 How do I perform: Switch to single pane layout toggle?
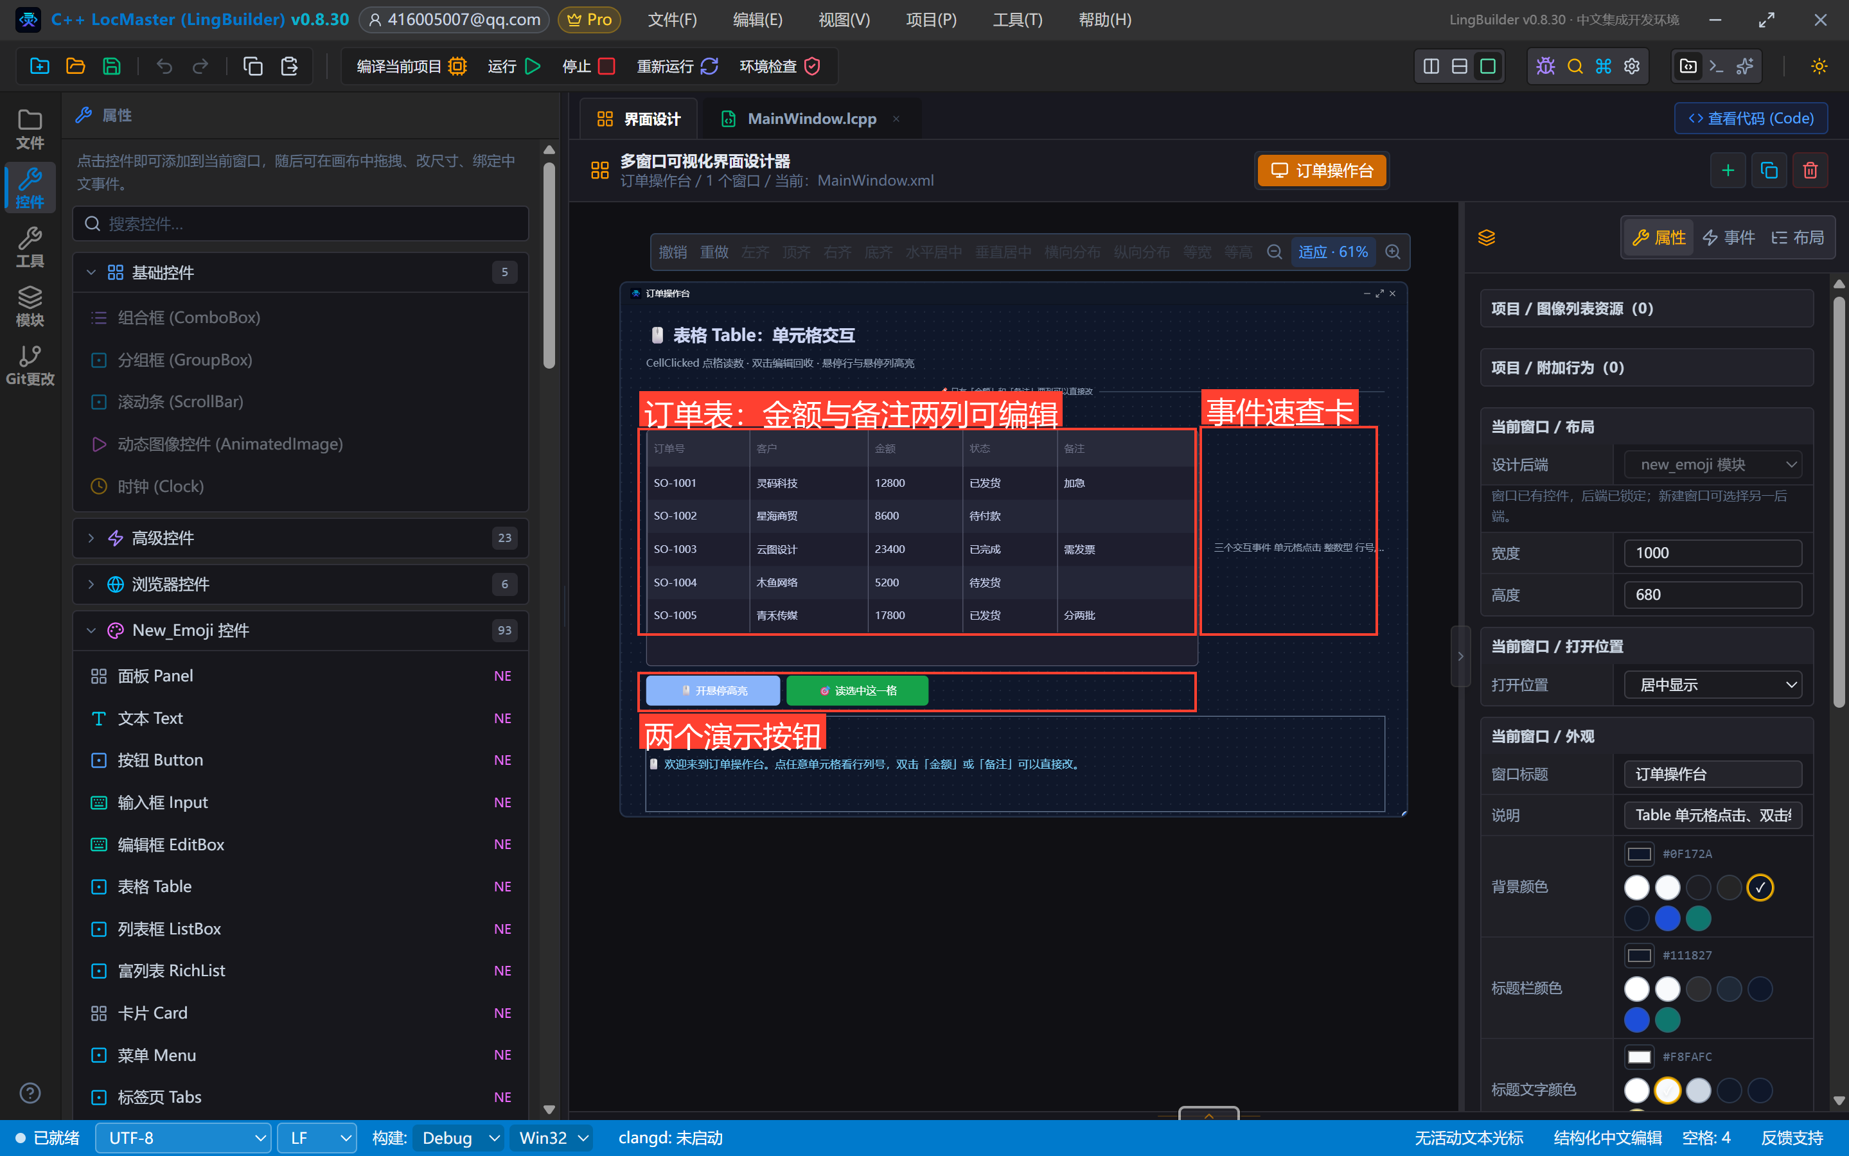click(x=1487, y=67)
